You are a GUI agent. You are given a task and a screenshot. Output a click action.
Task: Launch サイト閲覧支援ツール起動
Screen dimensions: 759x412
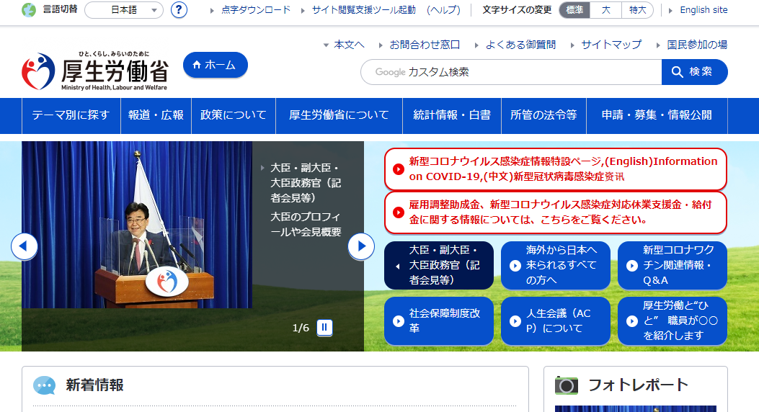363,9
